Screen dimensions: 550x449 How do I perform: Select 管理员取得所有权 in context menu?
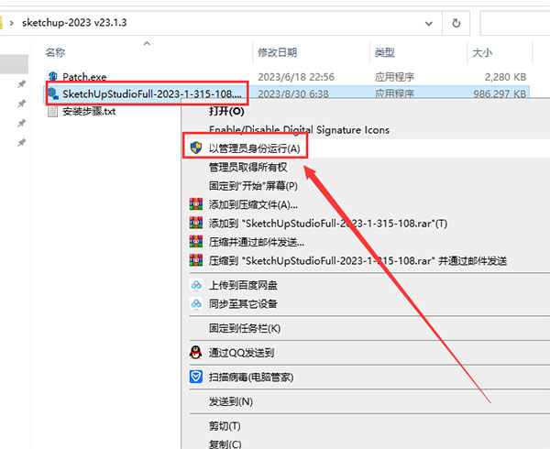[x=247, y=167]
